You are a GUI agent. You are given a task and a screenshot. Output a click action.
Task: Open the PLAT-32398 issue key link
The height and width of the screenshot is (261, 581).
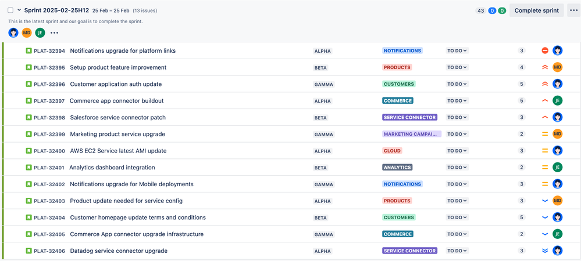(x=49, y=118)
